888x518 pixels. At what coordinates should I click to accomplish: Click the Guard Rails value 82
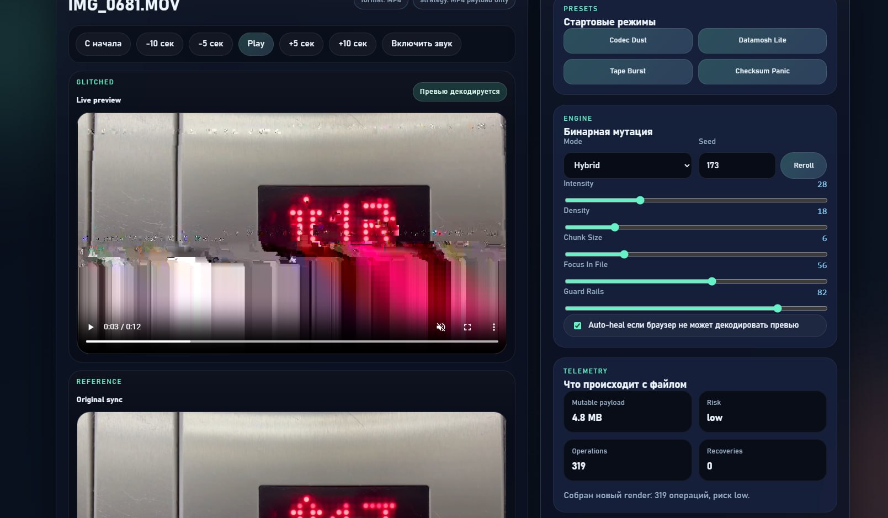(822, 292)
